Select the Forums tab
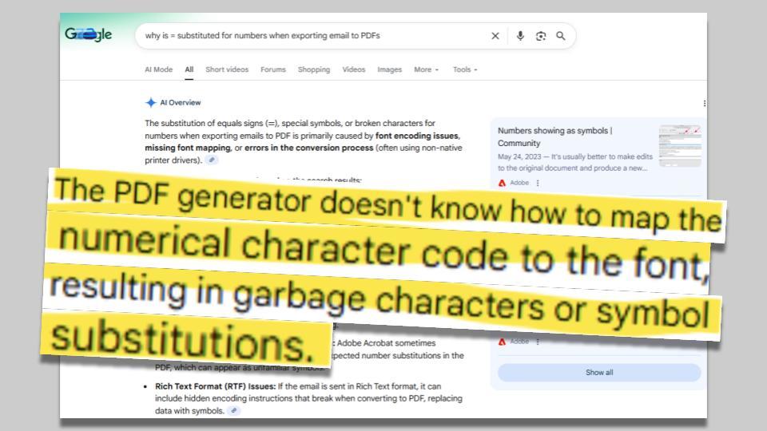The width and height of the screenshot is (767, 431). (272, 69)
